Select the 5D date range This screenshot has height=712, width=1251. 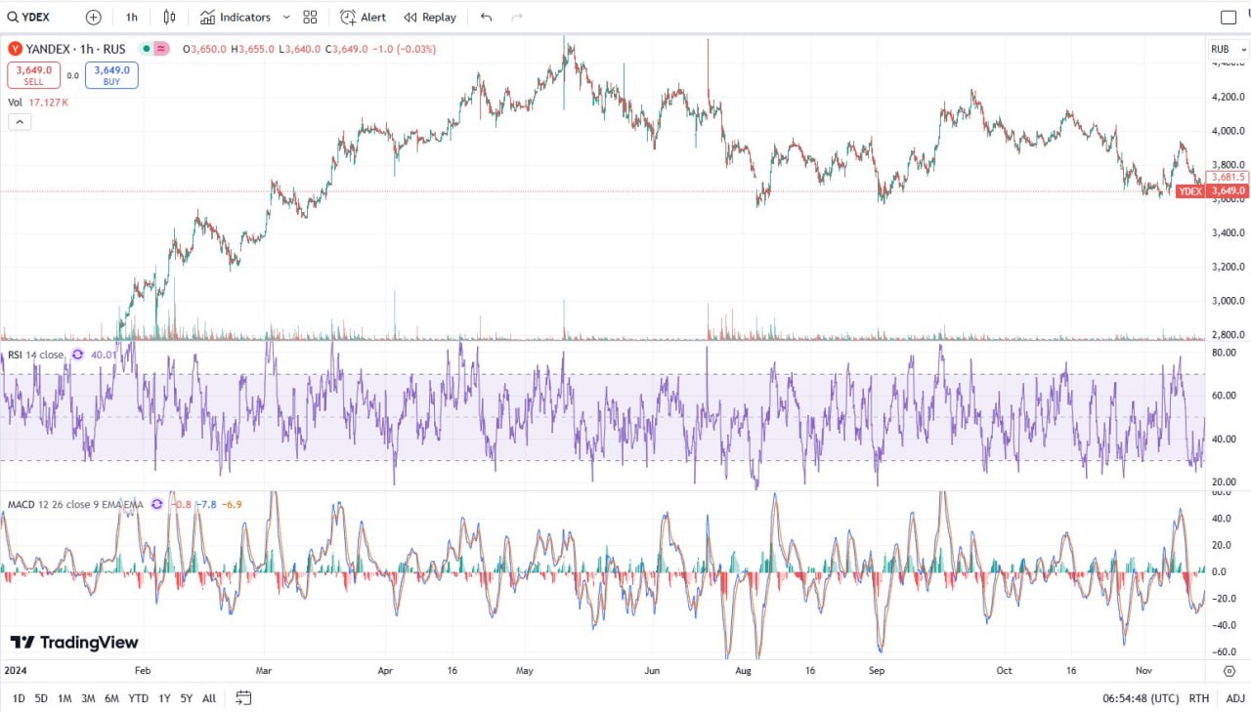pyautogui.click(x=41, y=698)
